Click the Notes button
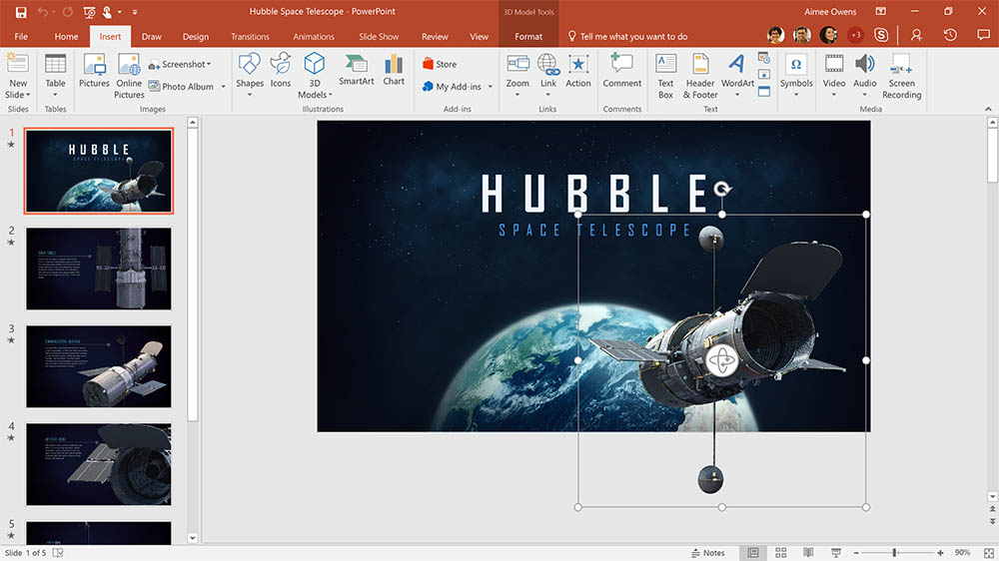Viewport: 999px width, 561px height. (x=708, y=552)
